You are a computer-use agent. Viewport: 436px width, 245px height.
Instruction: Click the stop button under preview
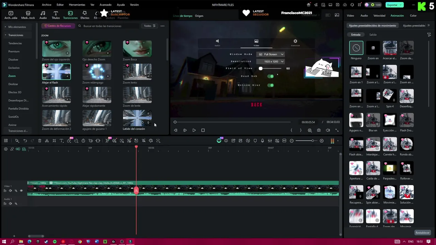[203, 130]
